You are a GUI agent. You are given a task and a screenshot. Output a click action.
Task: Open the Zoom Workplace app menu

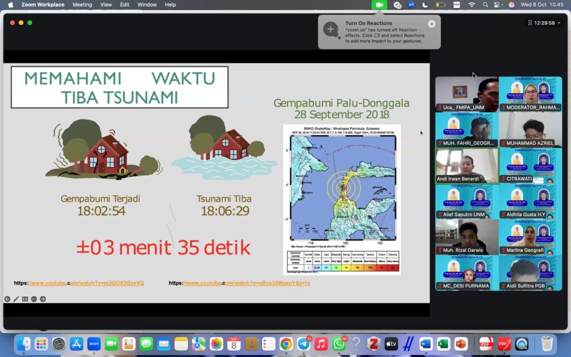pyautogui.click(x=43, y=4)
